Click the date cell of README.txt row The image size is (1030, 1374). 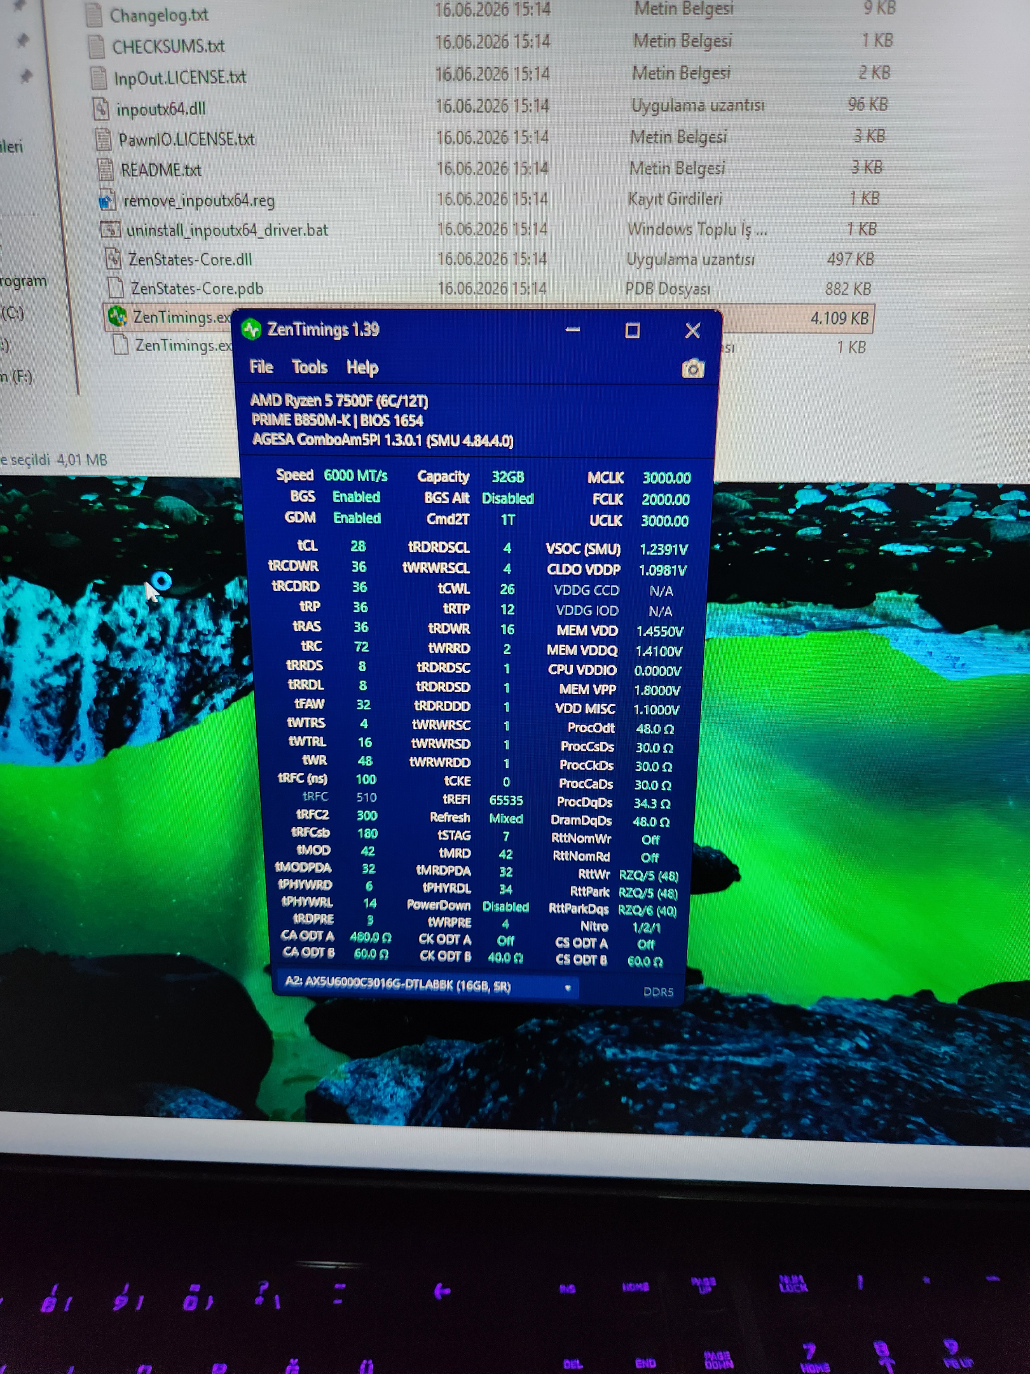click(x=492, y=169)
